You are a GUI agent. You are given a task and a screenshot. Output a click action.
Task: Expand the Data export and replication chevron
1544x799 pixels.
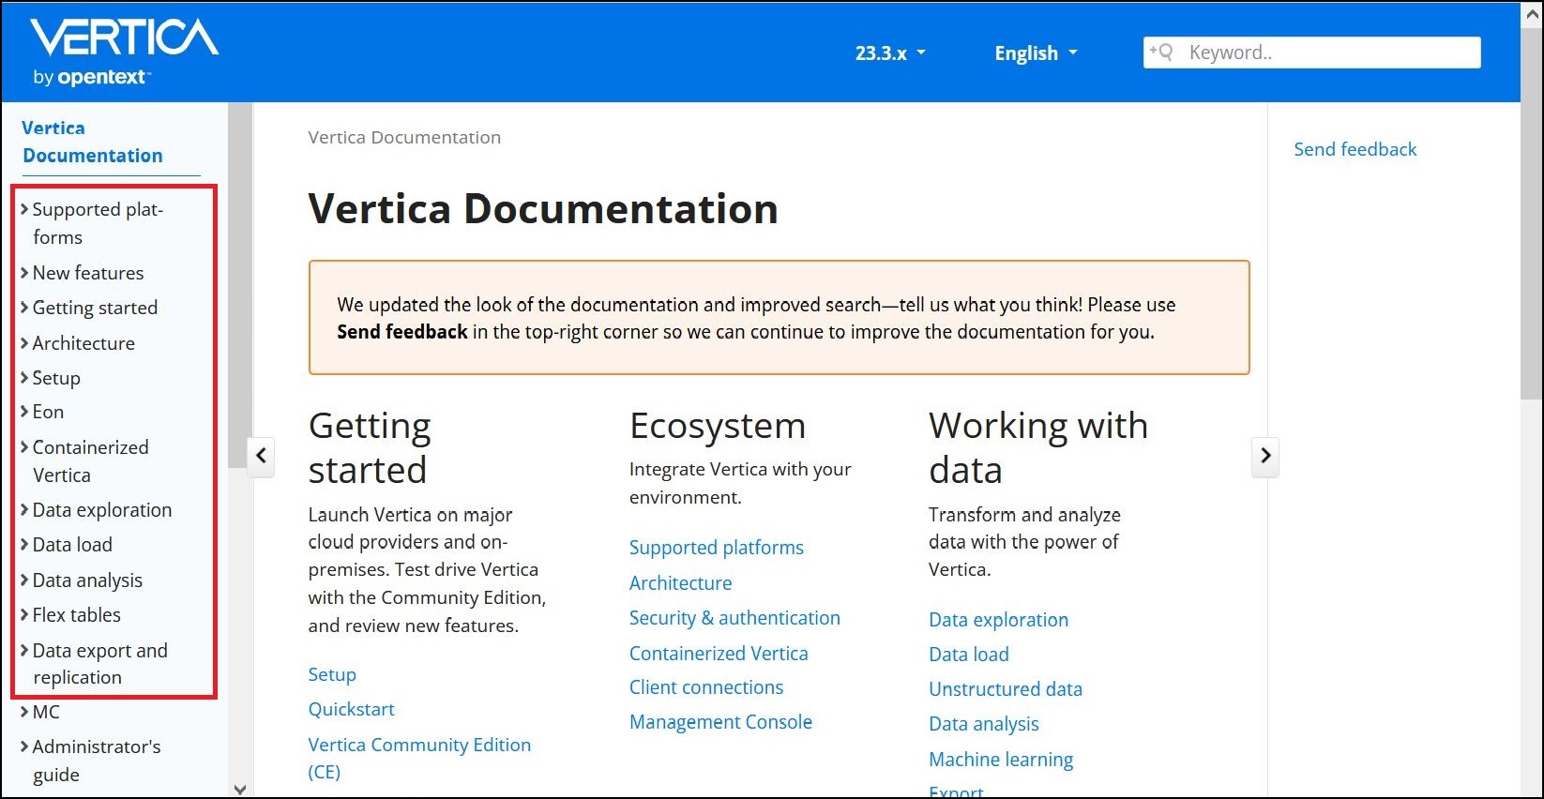pyautogui.click(x=24, y=651)
